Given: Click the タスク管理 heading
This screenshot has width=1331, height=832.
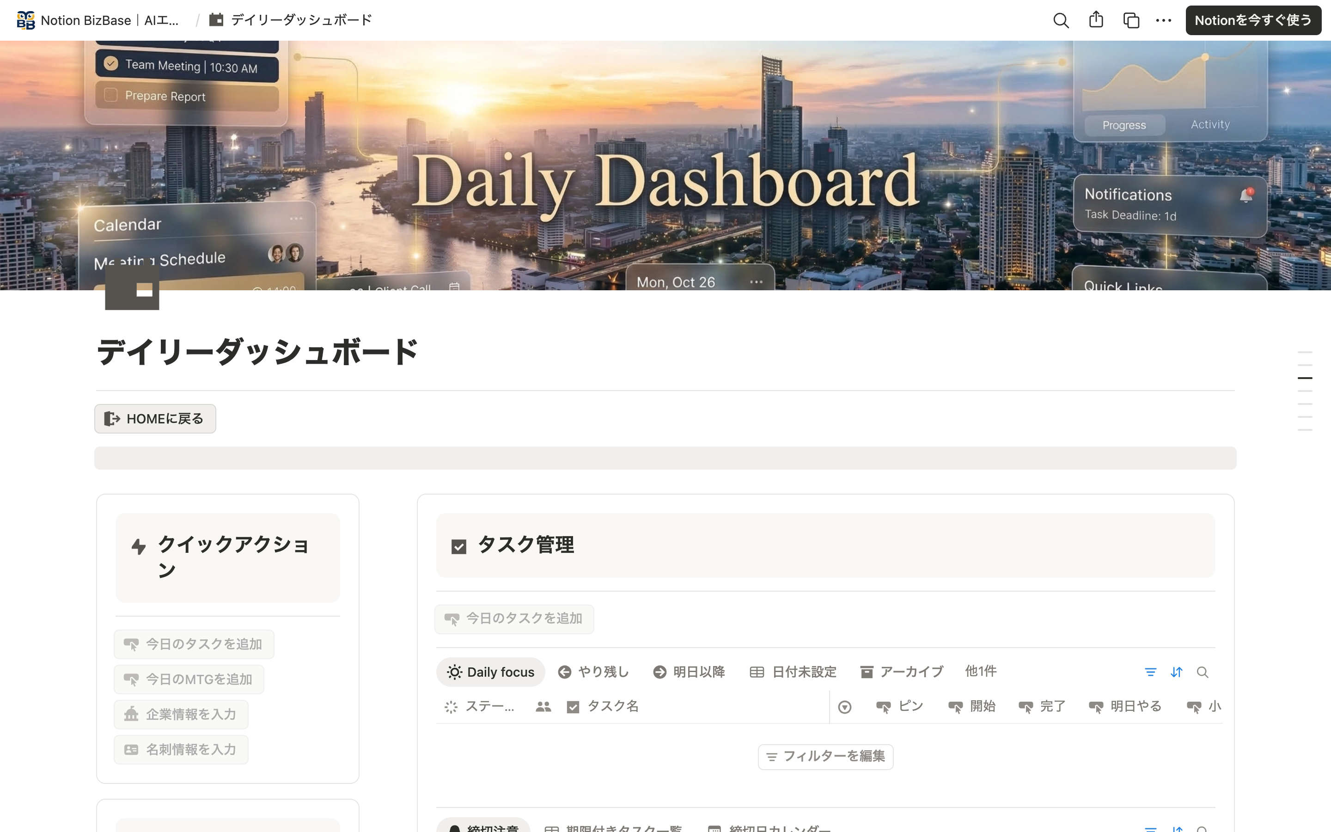Looking at the screenshot, I should tap(526, 545).
